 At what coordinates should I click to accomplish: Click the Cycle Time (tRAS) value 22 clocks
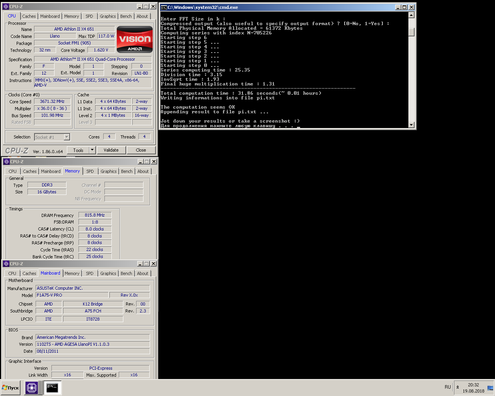point(95,249)
